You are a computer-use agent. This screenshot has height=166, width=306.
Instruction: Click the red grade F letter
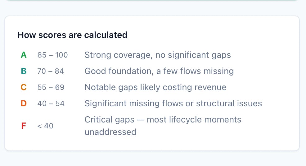[24, 126]
